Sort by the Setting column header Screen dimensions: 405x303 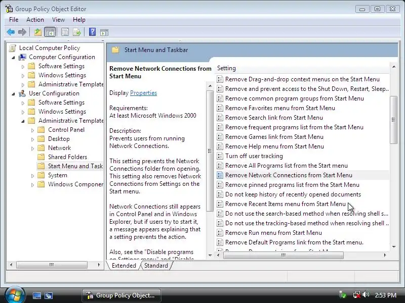tap(302, 68)
